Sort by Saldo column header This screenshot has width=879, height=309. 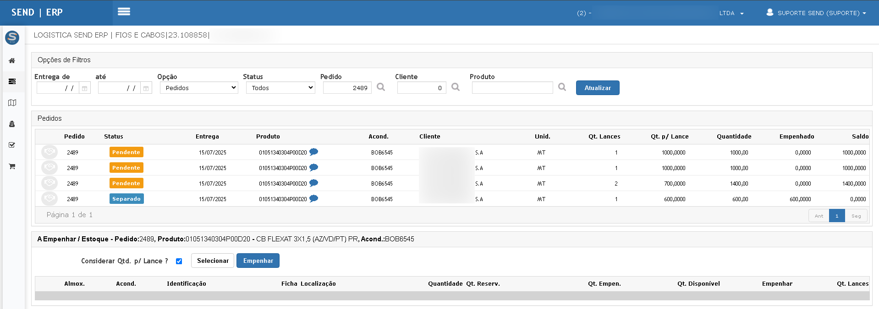(860, 136)
